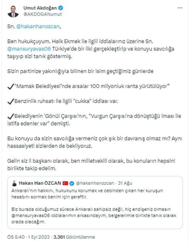
Task: Click the checkmark before "Mamak Belediyesi'nde"
Action: click(x=11, y=87)
